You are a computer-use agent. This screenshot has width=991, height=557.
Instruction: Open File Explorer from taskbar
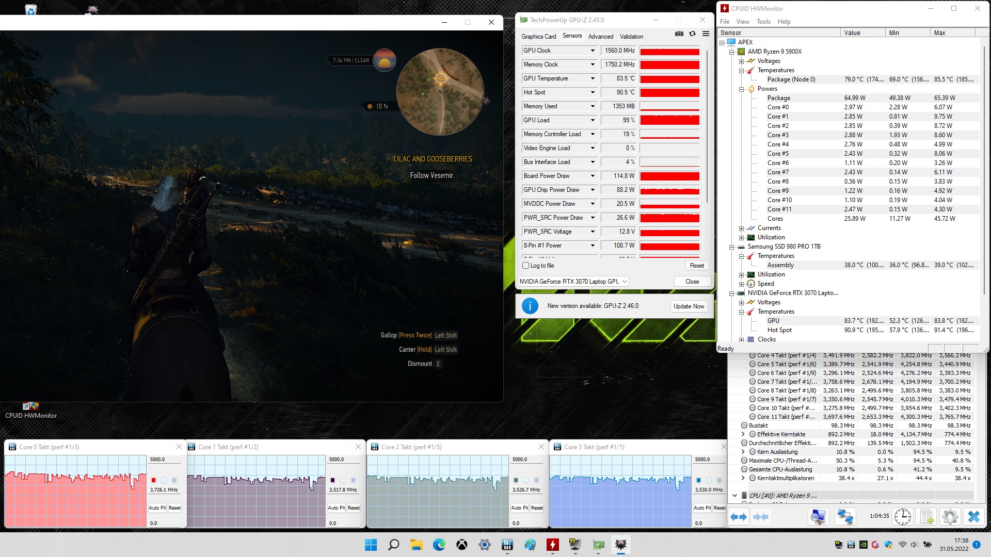416,545
